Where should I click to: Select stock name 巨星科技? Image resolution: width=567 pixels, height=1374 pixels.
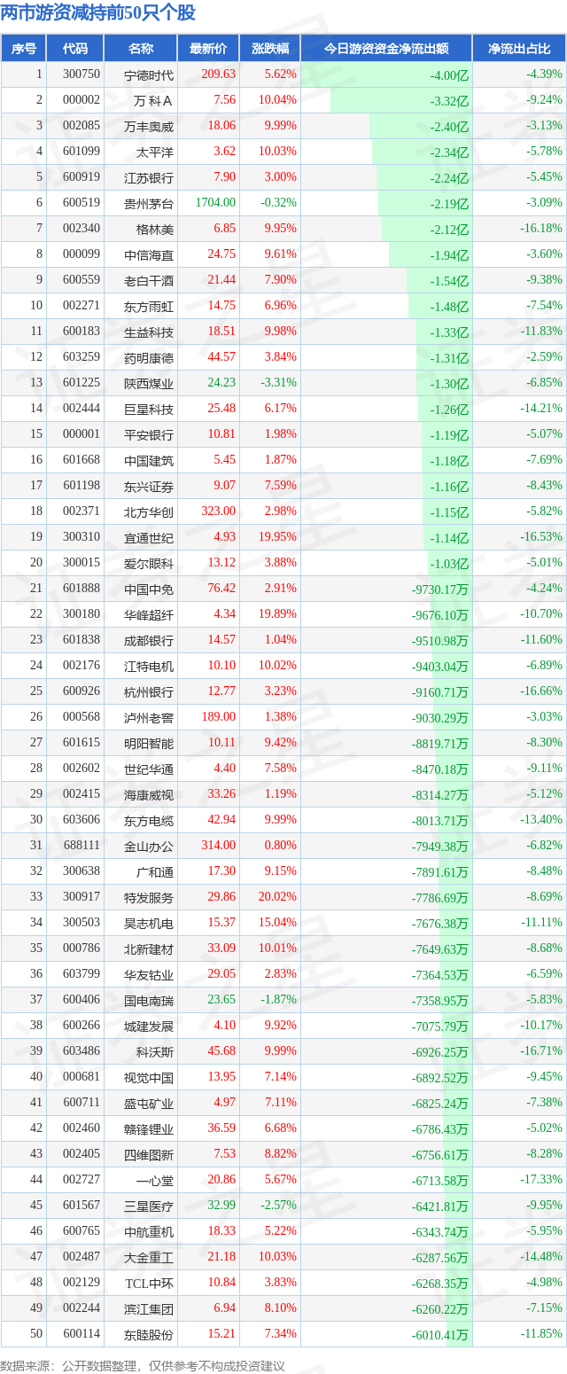coord(150,410)
